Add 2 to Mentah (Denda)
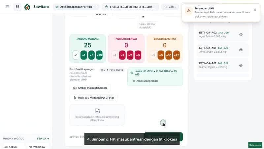 tap(130, 55)
